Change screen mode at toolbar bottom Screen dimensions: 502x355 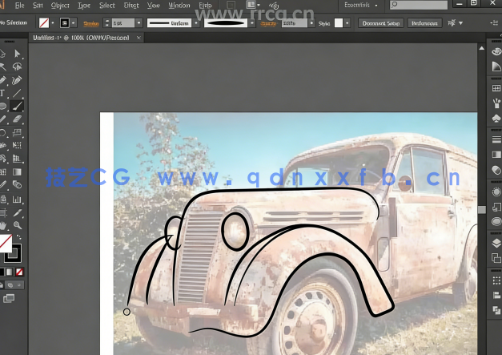[9, 299]
